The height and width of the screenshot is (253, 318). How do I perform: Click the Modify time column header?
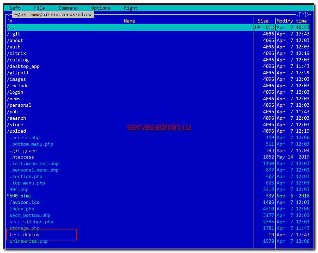point(291,21)
